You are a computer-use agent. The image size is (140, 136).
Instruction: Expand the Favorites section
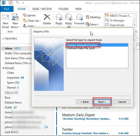3,39
